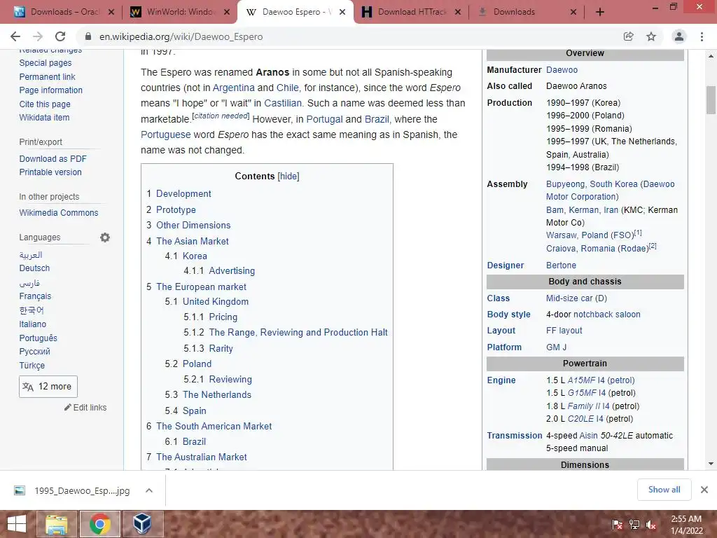
Task: Jump to the 4.1.1 Advertising section
Action: point(231,271)
